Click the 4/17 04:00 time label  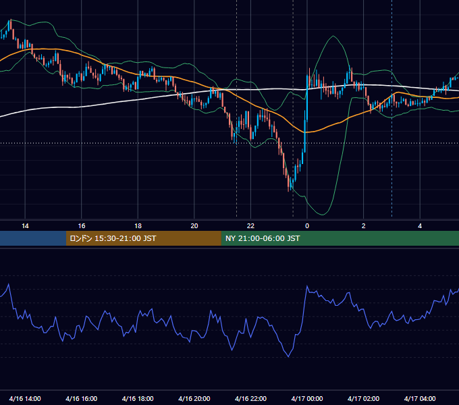[420, 398]
